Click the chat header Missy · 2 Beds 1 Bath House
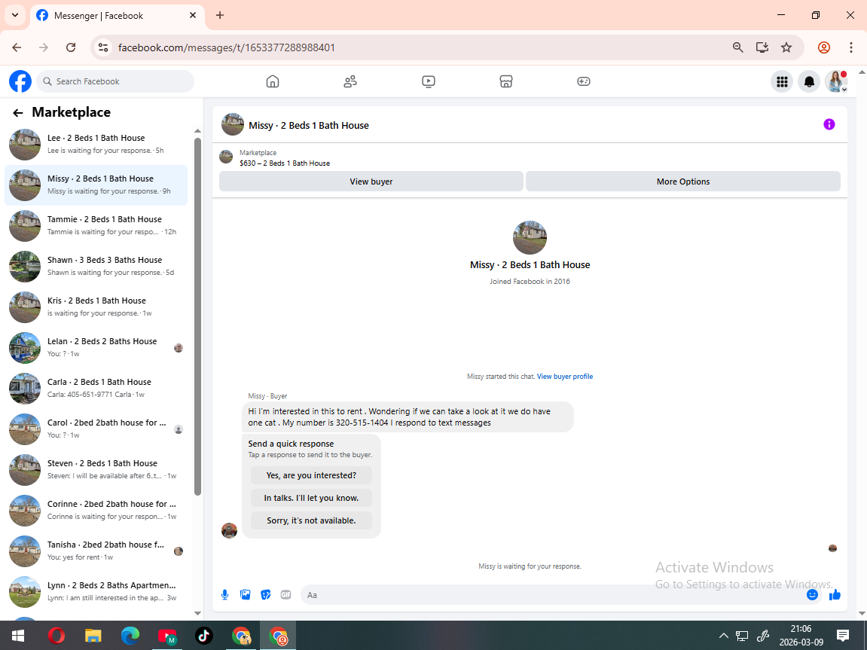This screenshot has height=650, width=867. pos(309,126)
